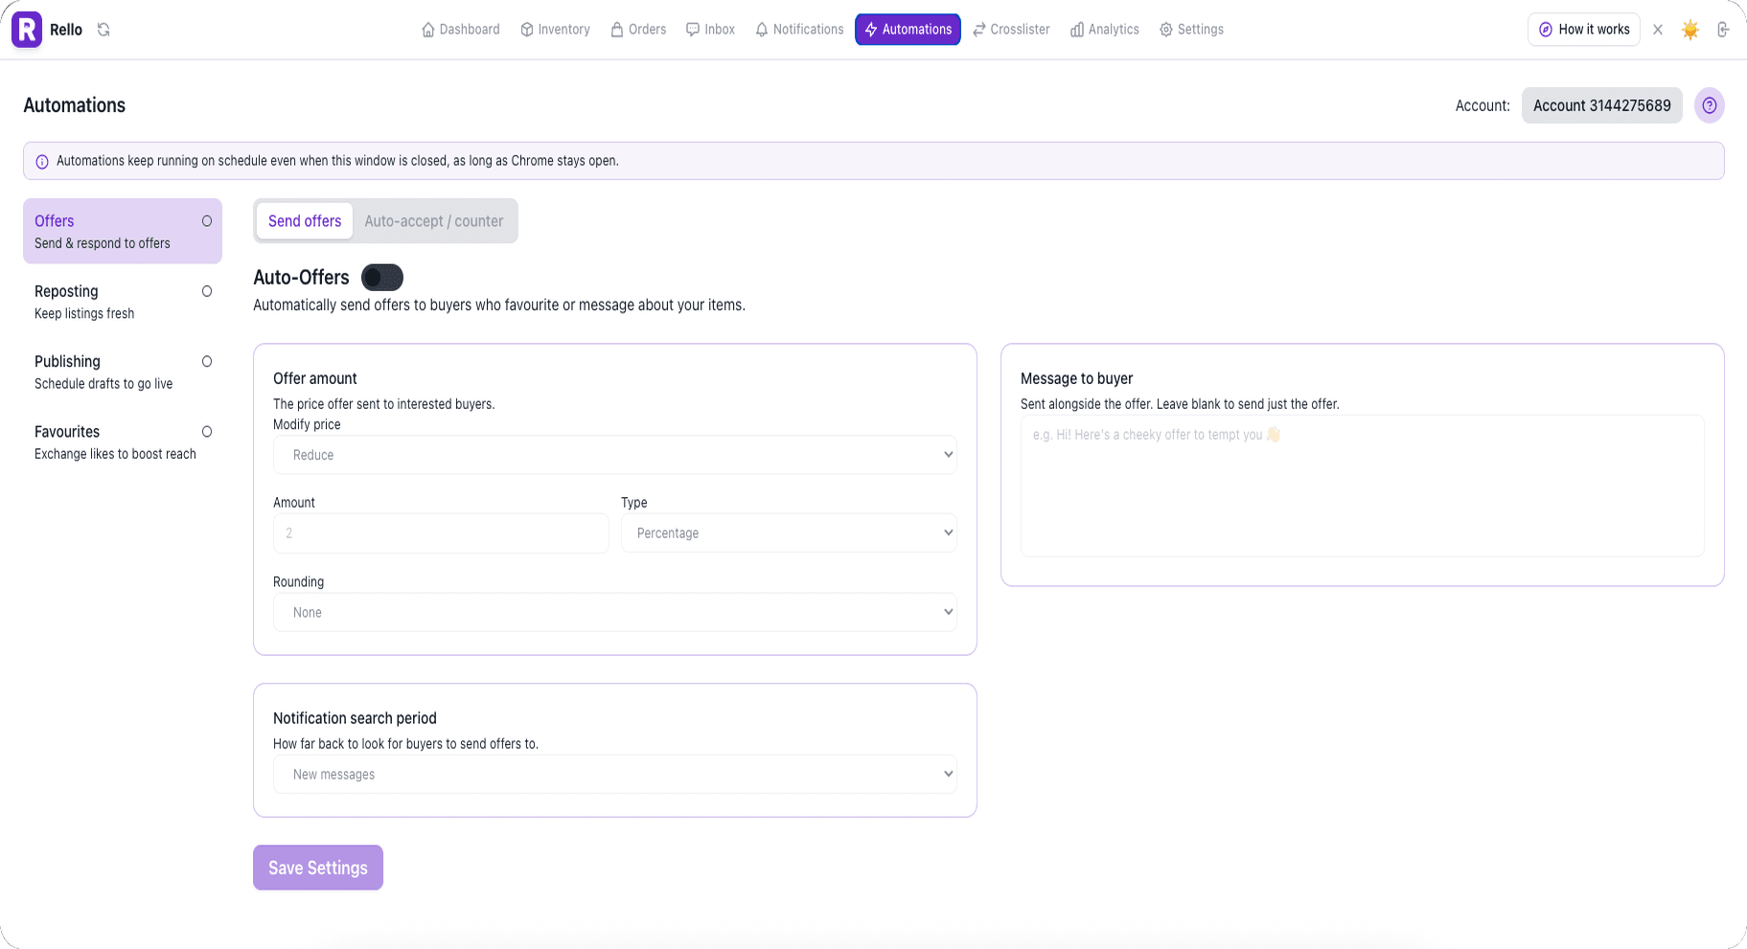Viewport: 1747px width, 949px height.
Task: Open the Orders tab
Action: pyautogui.click(x=638, y=30)
